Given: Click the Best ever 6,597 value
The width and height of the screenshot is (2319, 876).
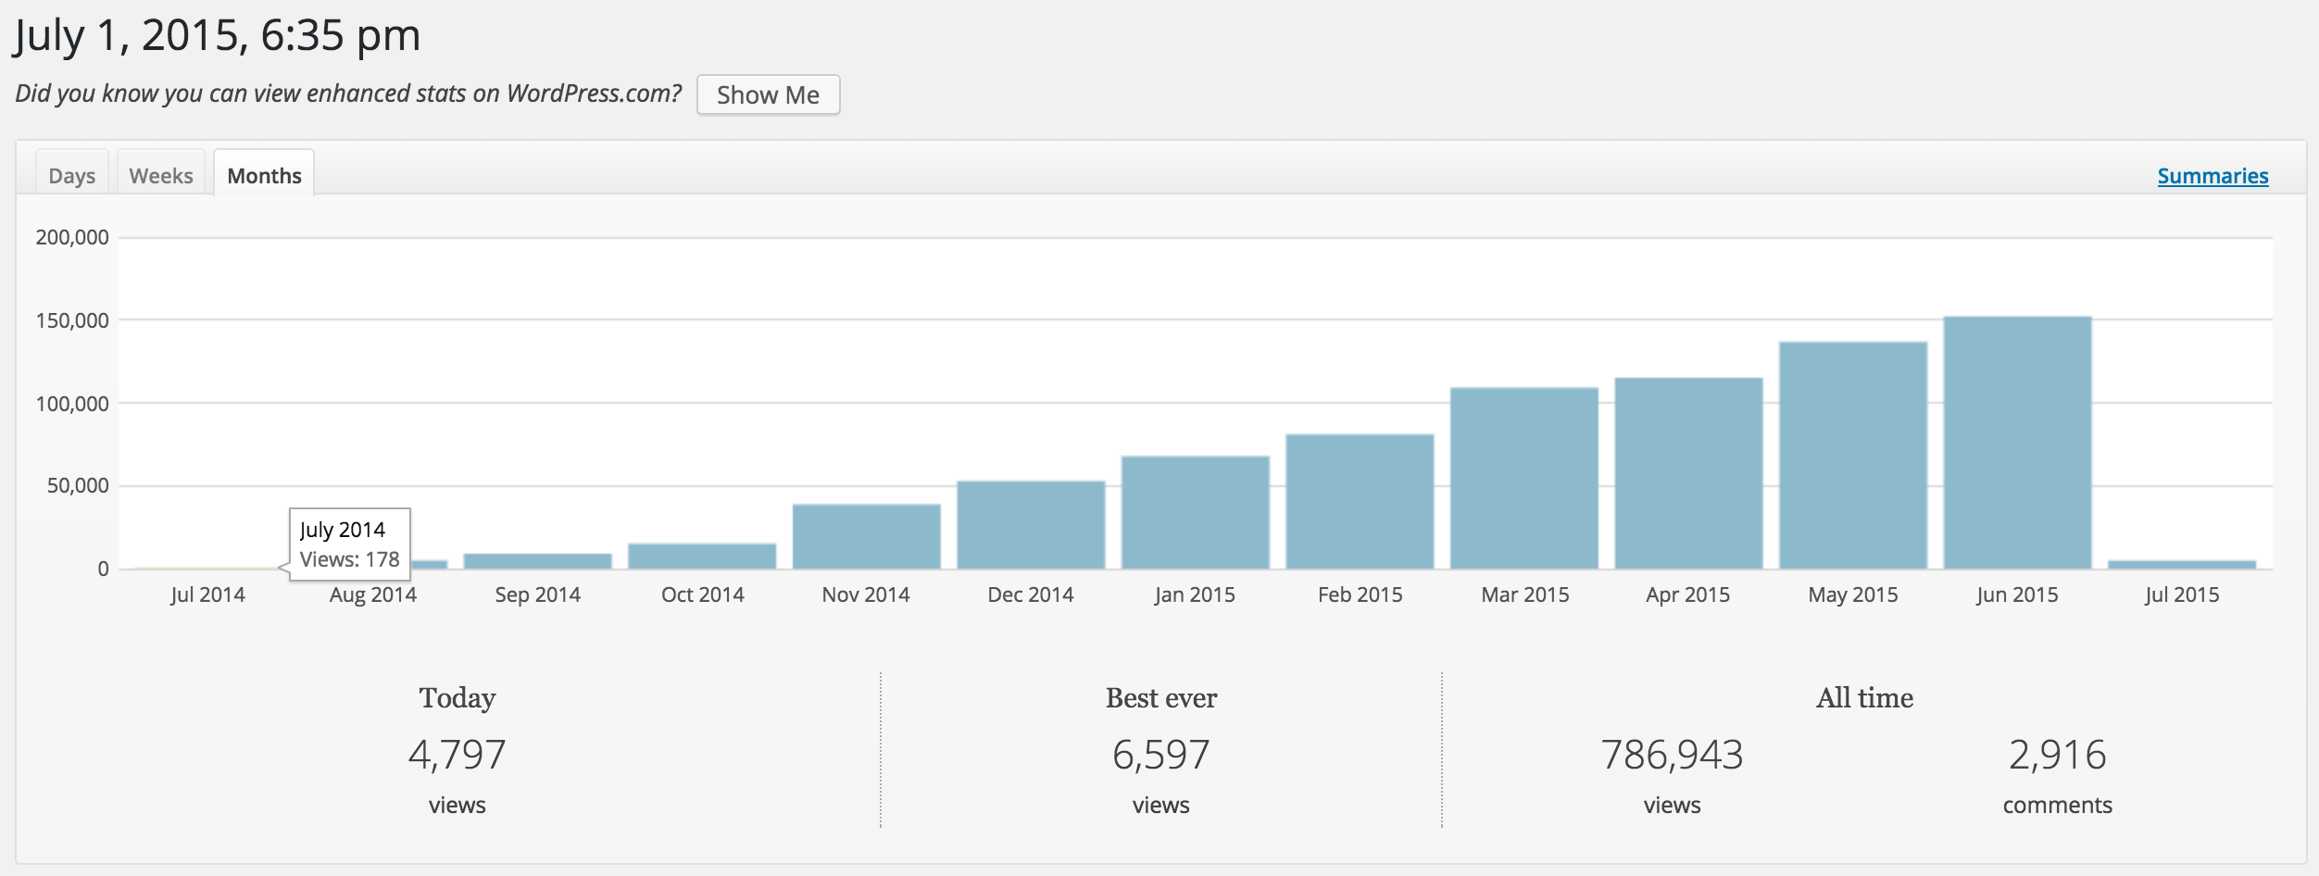Looking at the screenshot, I should tap(1160, 755).
